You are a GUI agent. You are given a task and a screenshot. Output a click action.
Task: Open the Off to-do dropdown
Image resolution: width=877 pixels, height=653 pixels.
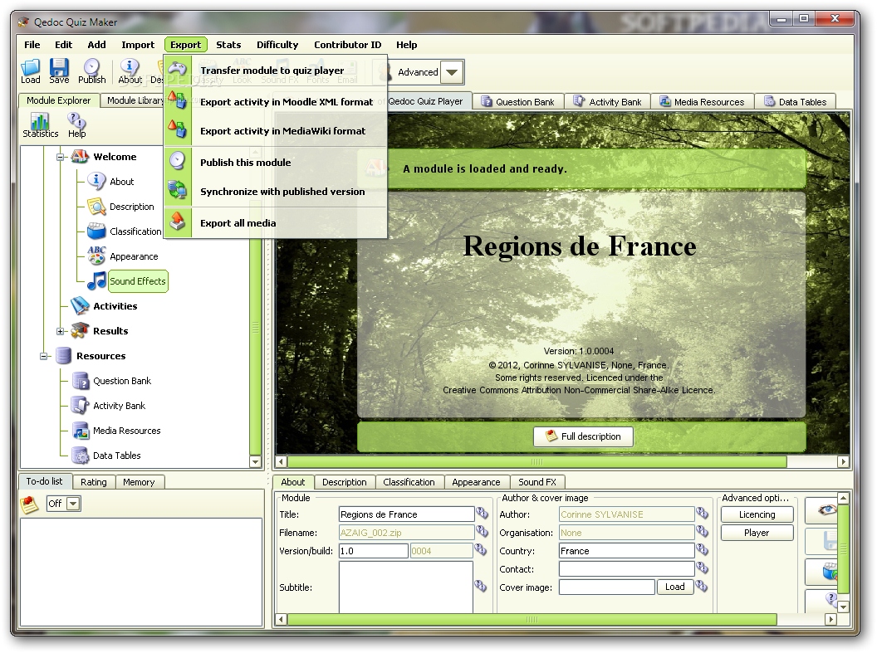(73, 504)
